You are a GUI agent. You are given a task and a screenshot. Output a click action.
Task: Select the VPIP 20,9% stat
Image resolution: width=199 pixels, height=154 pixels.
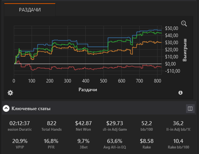20,144
